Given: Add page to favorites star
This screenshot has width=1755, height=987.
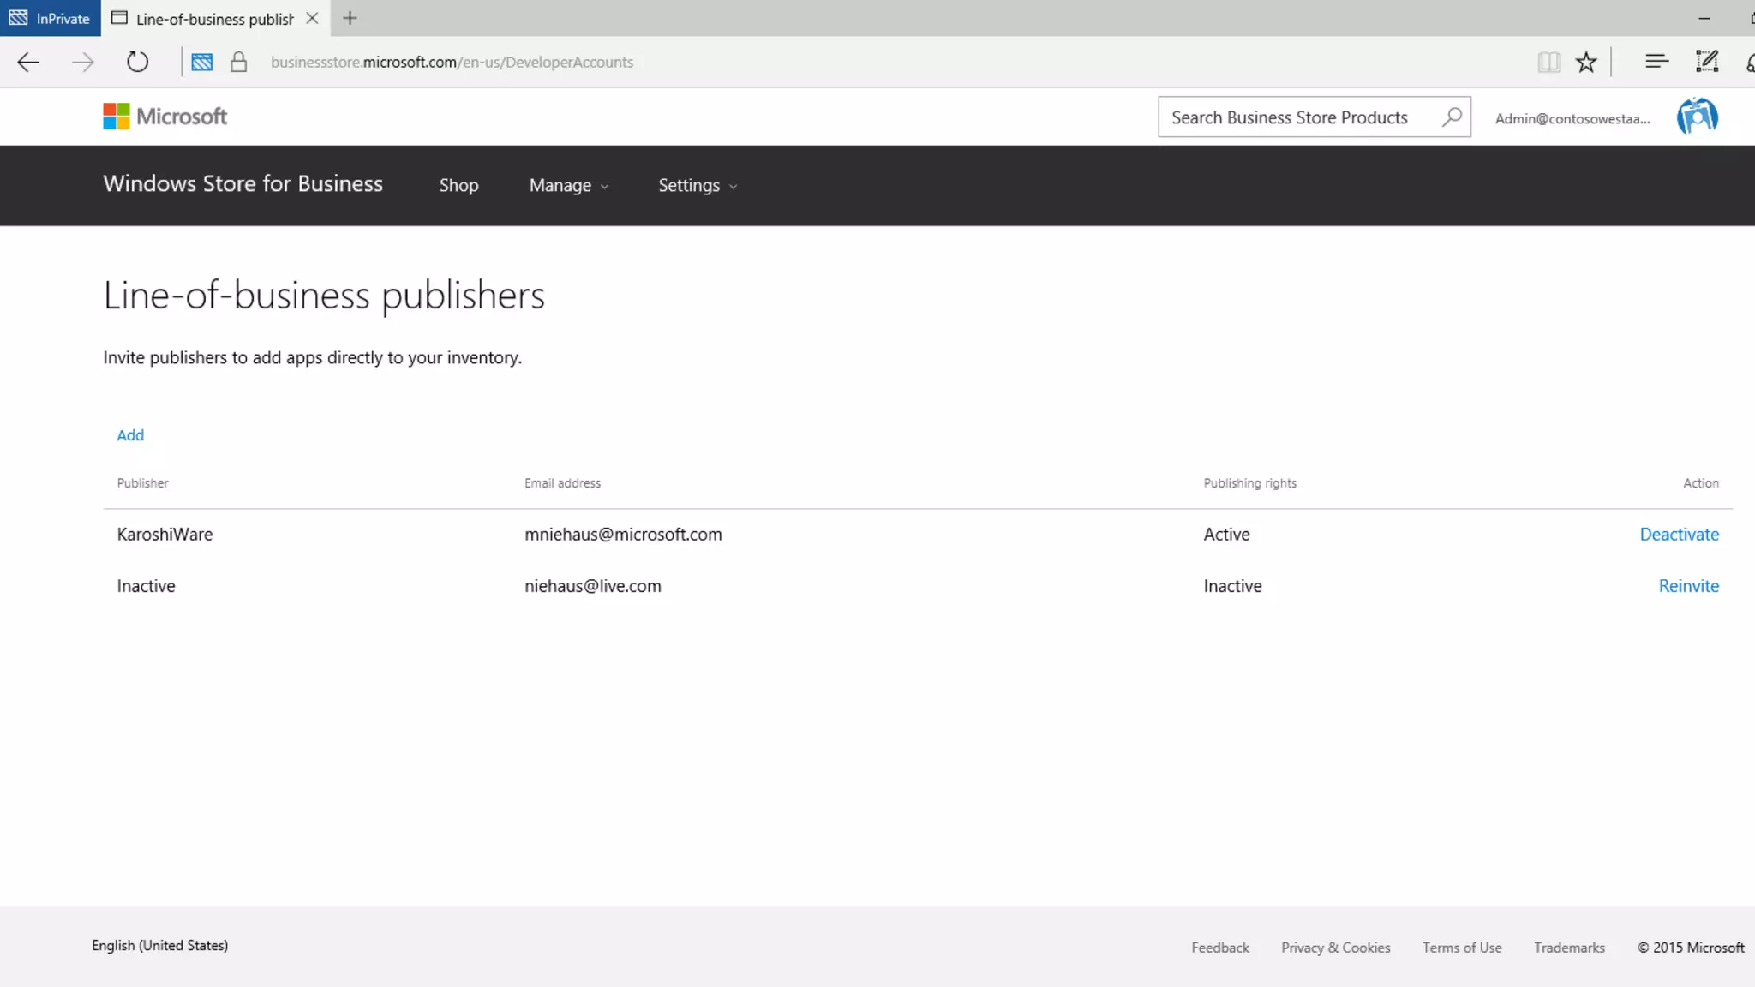Looking at the screenshot, I should point(1586,62).
